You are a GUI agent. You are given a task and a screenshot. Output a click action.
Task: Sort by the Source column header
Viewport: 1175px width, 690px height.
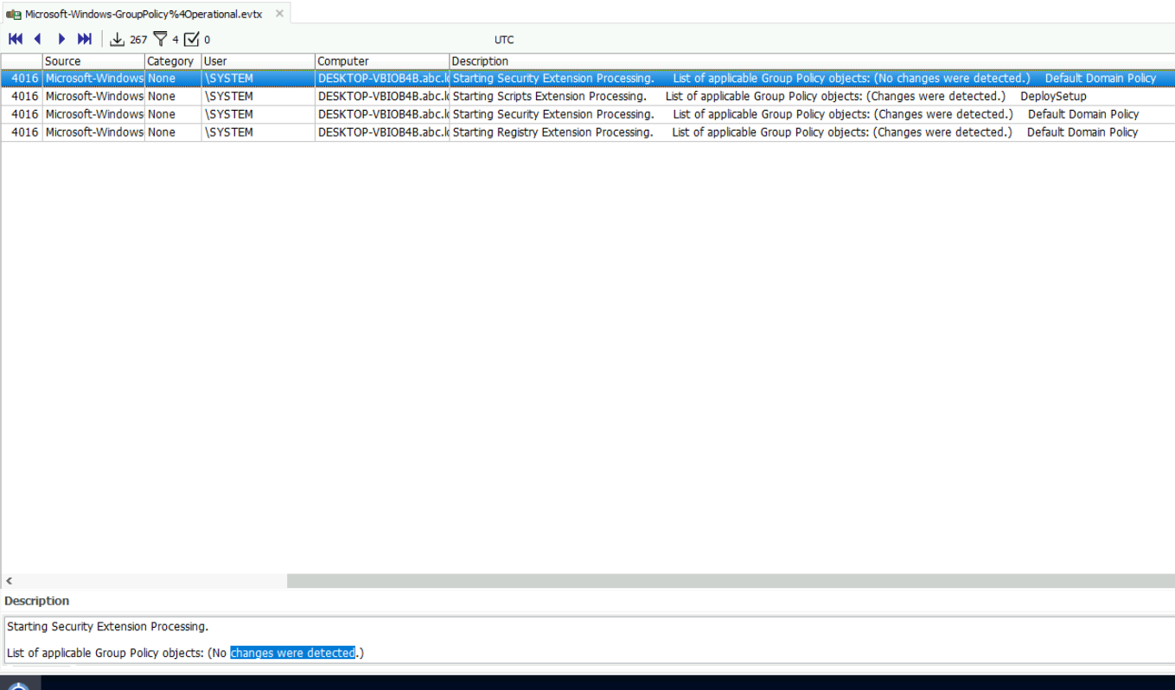coord(93,61)
